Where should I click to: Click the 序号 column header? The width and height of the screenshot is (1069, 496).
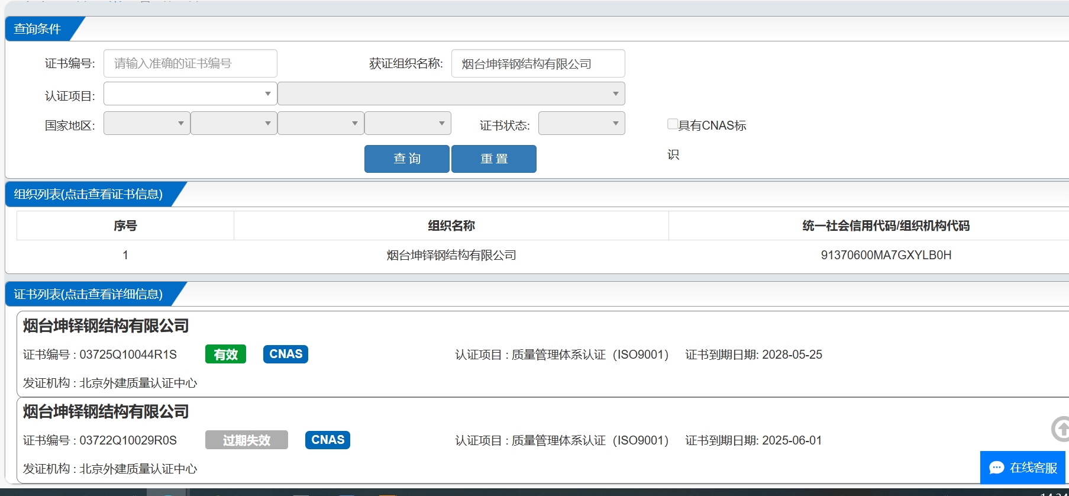pos(125,226)
